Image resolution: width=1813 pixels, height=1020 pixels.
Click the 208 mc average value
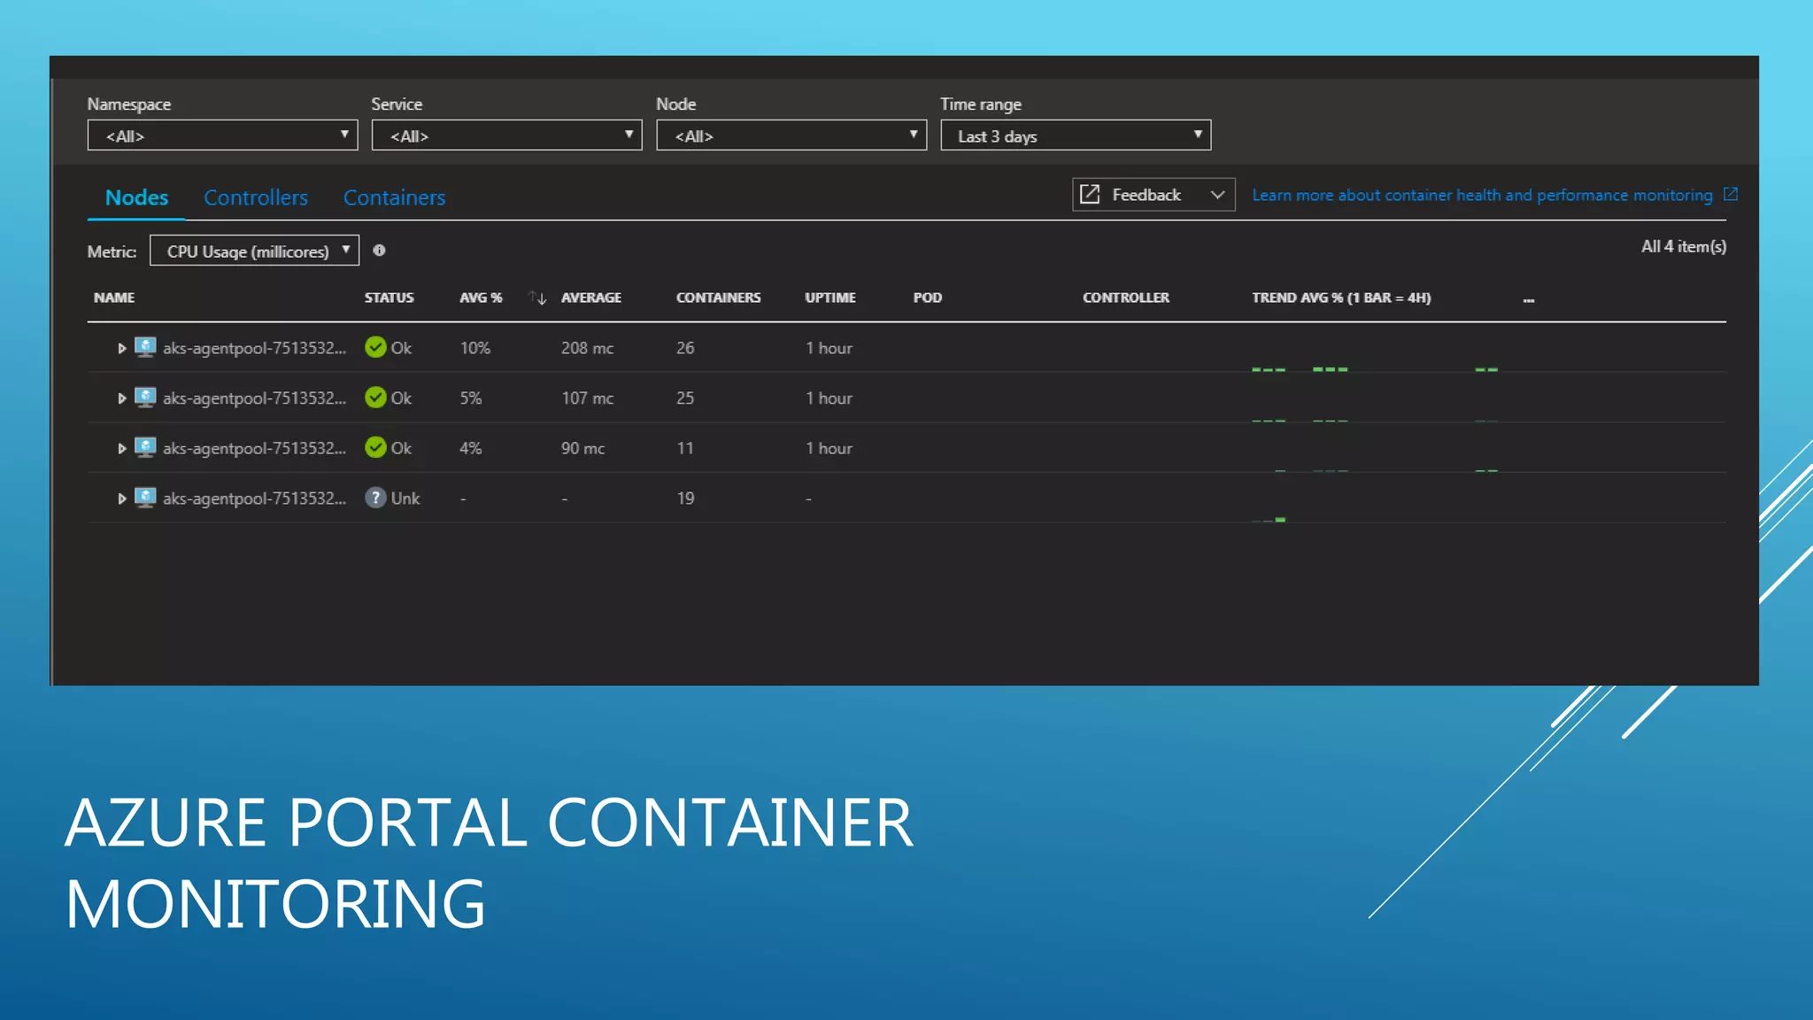tap(587, 348)
